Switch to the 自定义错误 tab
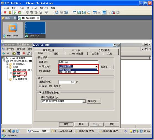Viewport: 154px width, 140px height. click(x=104, y=50)
